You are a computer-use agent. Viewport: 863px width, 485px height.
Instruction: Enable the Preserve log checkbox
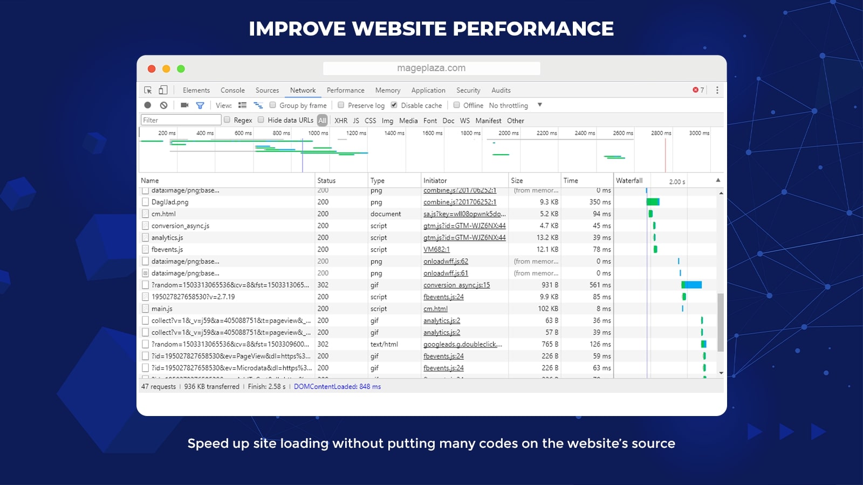click(341, 105)
